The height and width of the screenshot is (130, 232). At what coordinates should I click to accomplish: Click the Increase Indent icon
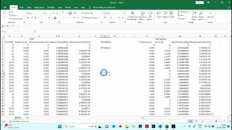click(x=78, y=18)
